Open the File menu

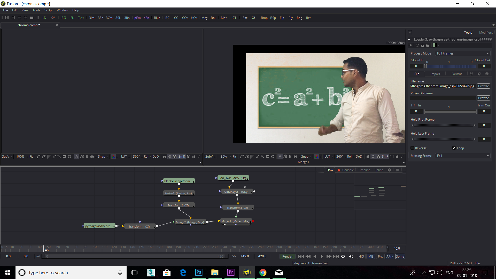click(5, 10)
